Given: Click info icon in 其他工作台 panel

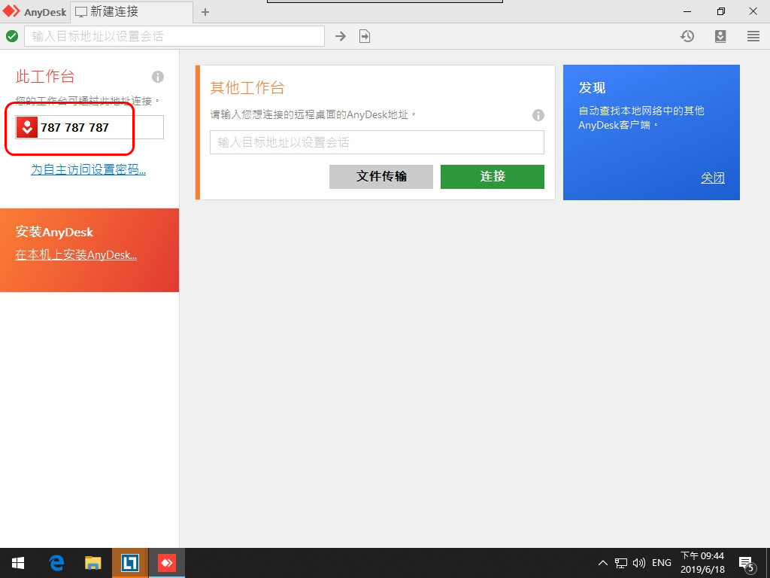Looking at the screenshot, I should pyautogui.click(x=538, y=115).
